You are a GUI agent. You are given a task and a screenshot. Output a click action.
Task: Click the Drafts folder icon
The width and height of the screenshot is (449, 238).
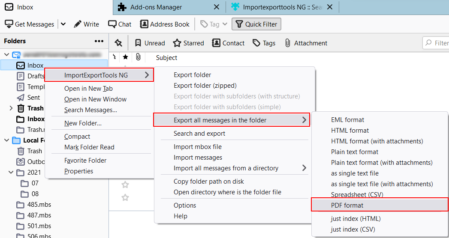tap(20, 76)
